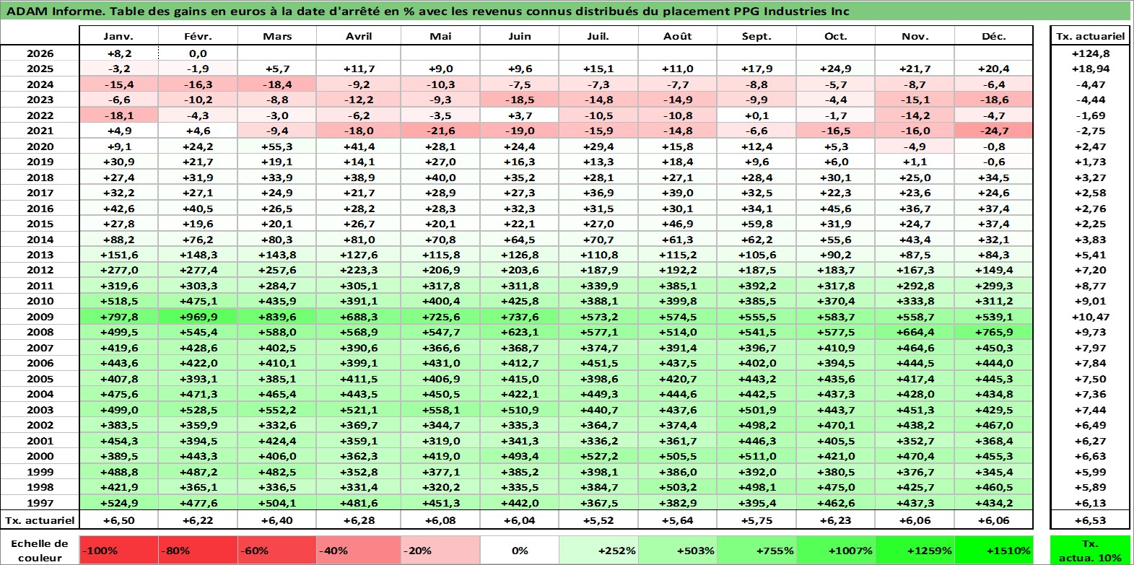
Task: Click the 'Echelle de couleur' label
Action: 40,550
